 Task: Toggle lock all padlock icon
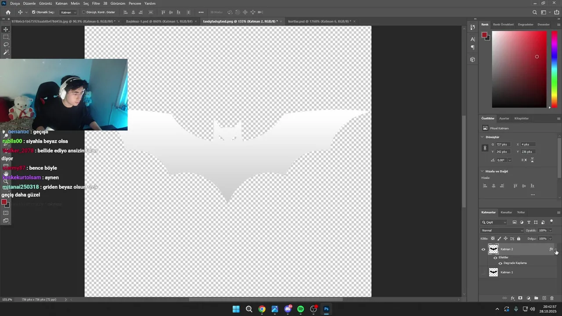(519, 239)
